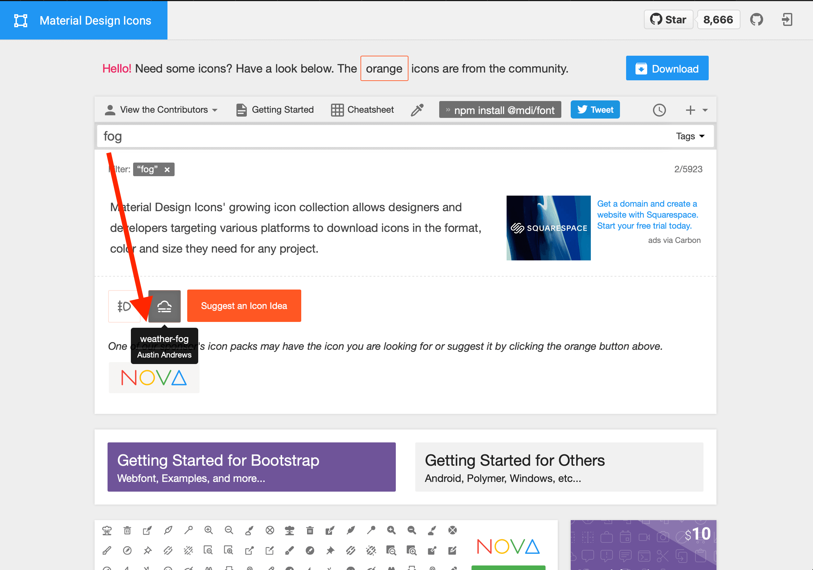The image size is (813, 570).
Task: Open the Cheatsheet page
Action: point(362,110)
